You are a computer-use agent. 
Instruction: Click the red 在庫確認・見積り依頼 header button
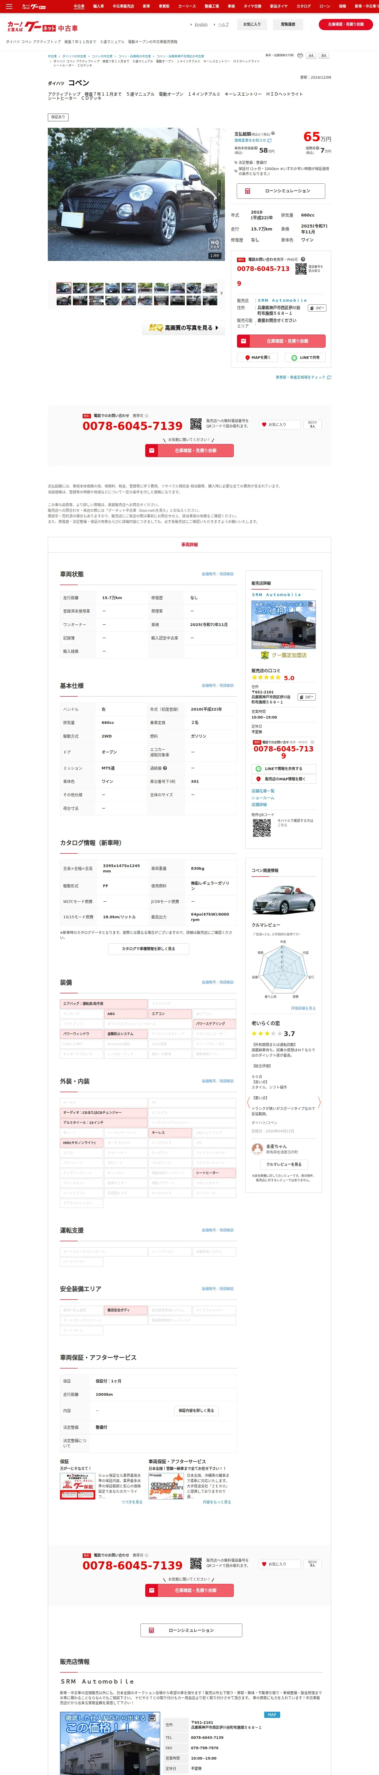click(x=346, y=24)
